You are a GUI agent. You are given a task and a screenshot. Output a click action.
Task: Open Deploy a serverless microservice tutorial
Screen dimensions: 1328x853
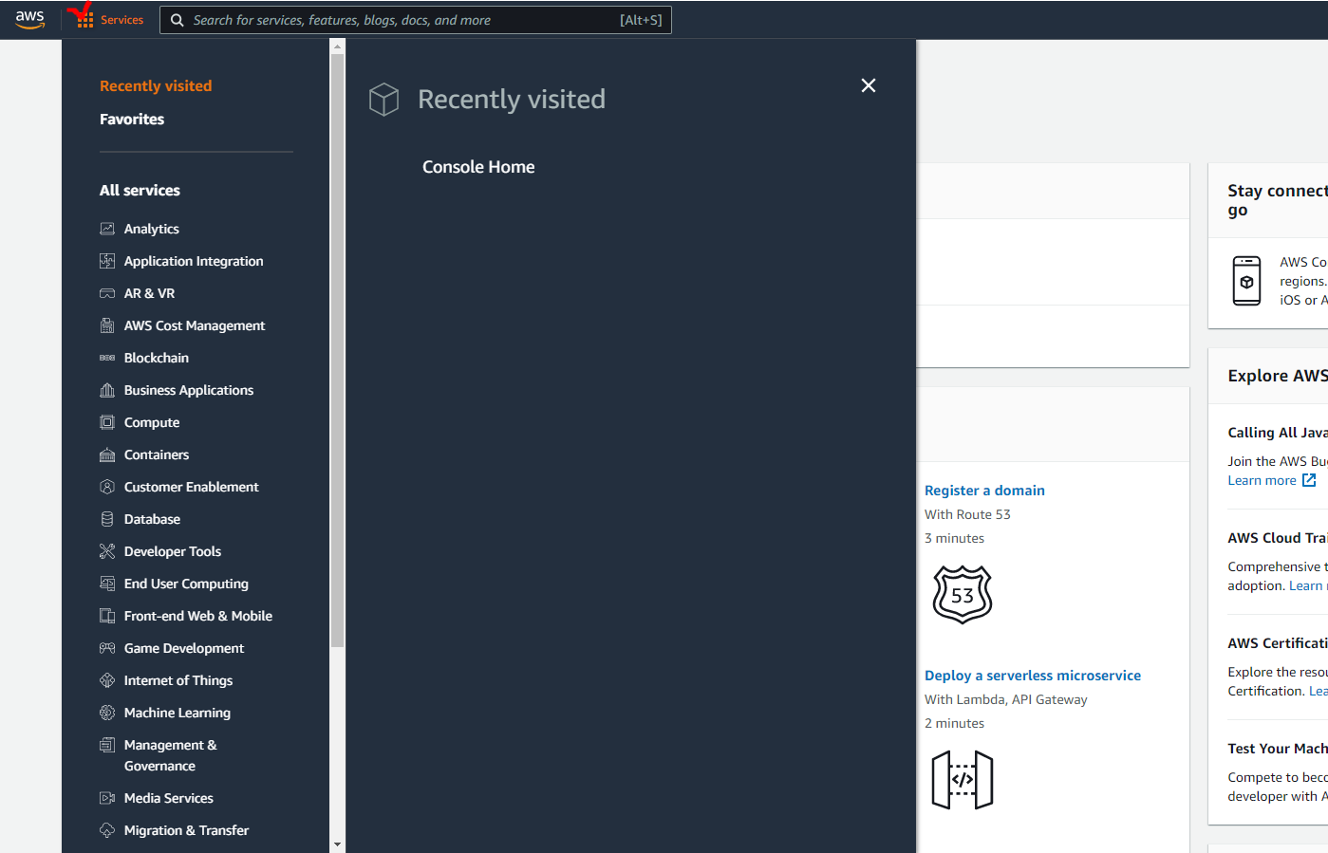click(x=1033, y=676)
